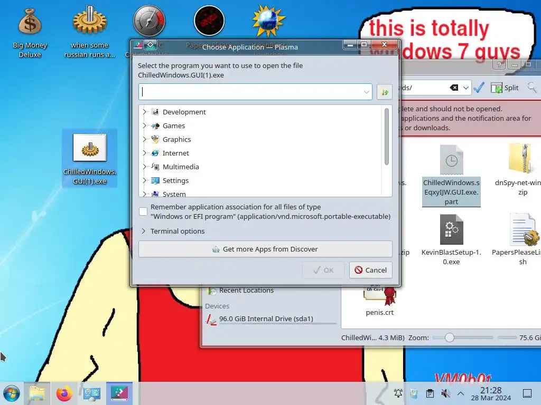Open clipboard tray icon

(x=430, y=393)
